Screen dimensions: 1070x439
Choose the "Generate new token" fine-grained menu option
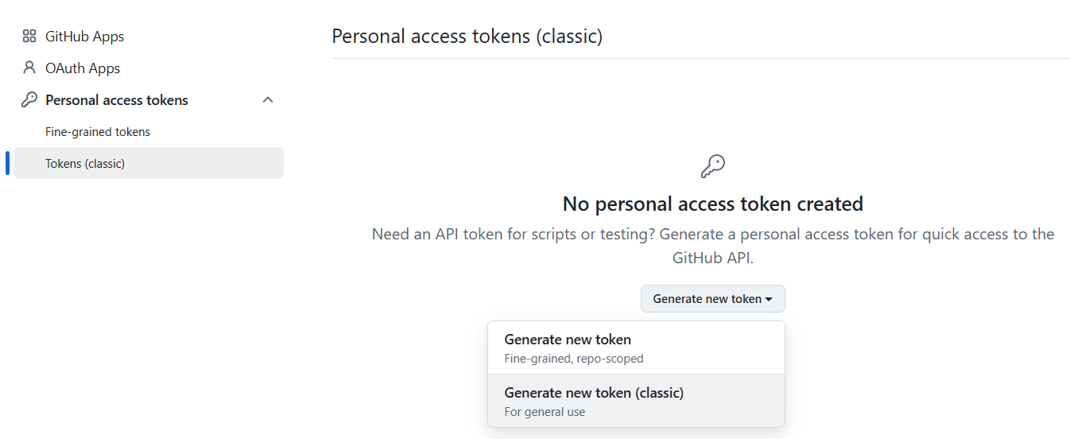[568, 340]
